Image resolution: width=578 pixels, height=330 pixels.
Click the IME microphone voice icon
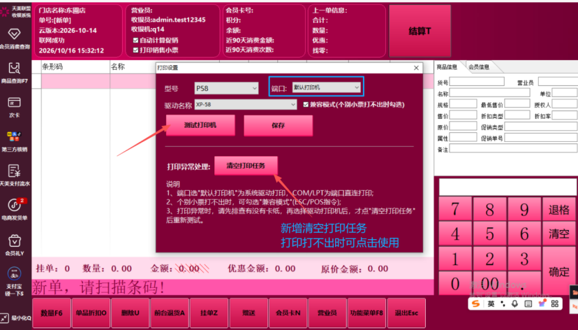click(x=515, y=303)
